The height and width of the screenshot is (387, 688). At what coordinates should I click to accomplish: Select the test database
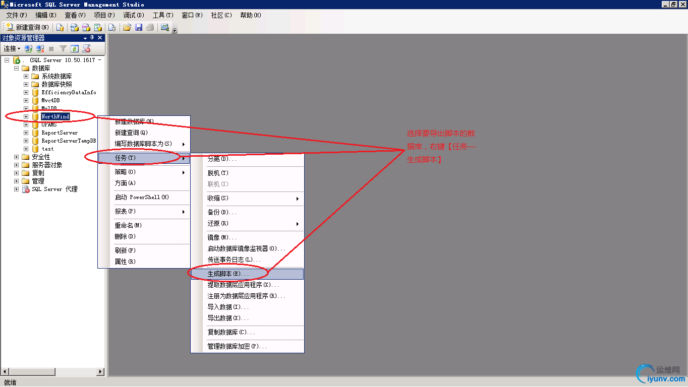[47, 149]
